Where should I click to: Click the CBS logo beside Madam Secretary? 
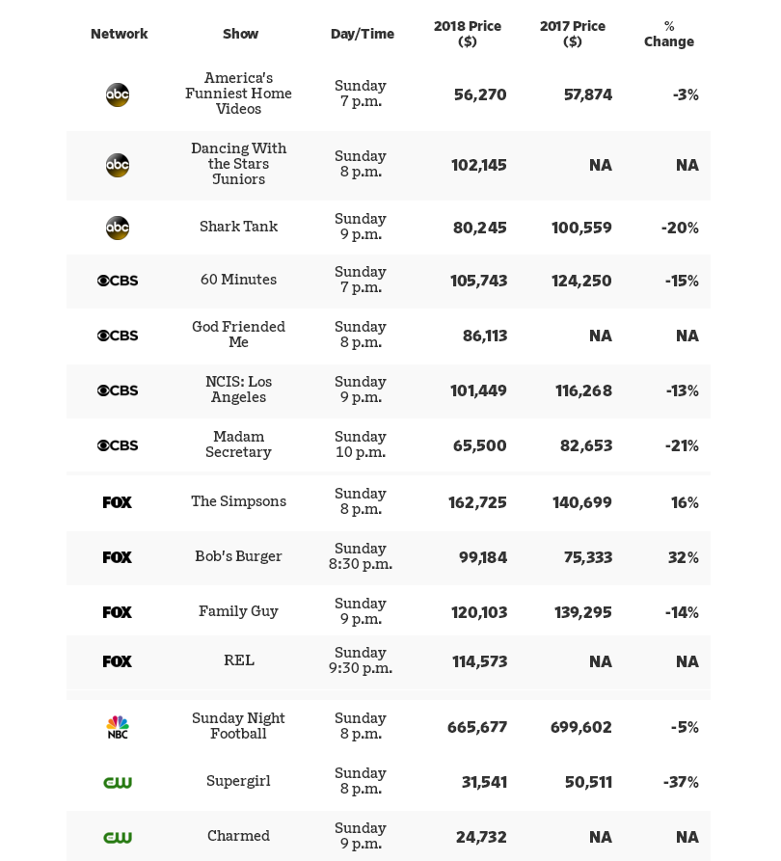118,445
